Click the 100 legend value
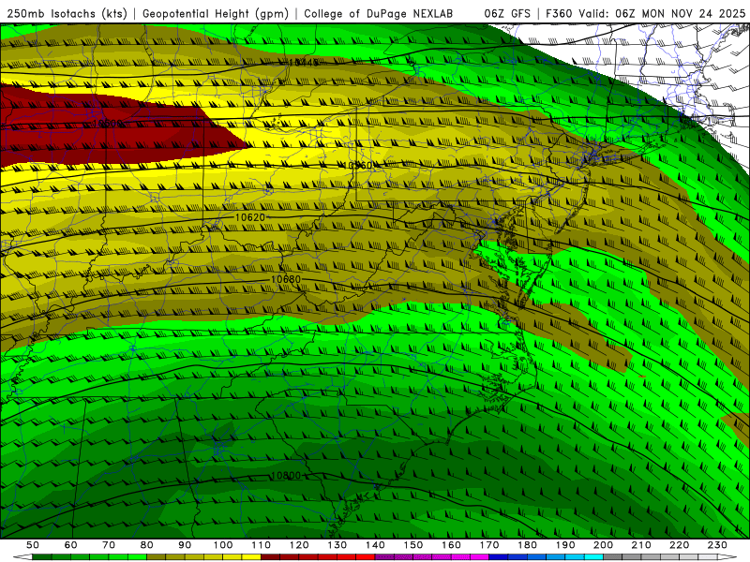The height and width of the screenshot is (562, 750). click(x=223, y=545)
